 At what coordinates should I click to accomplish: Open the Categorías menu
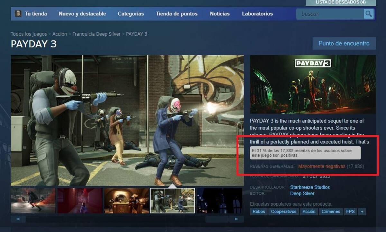131,14
